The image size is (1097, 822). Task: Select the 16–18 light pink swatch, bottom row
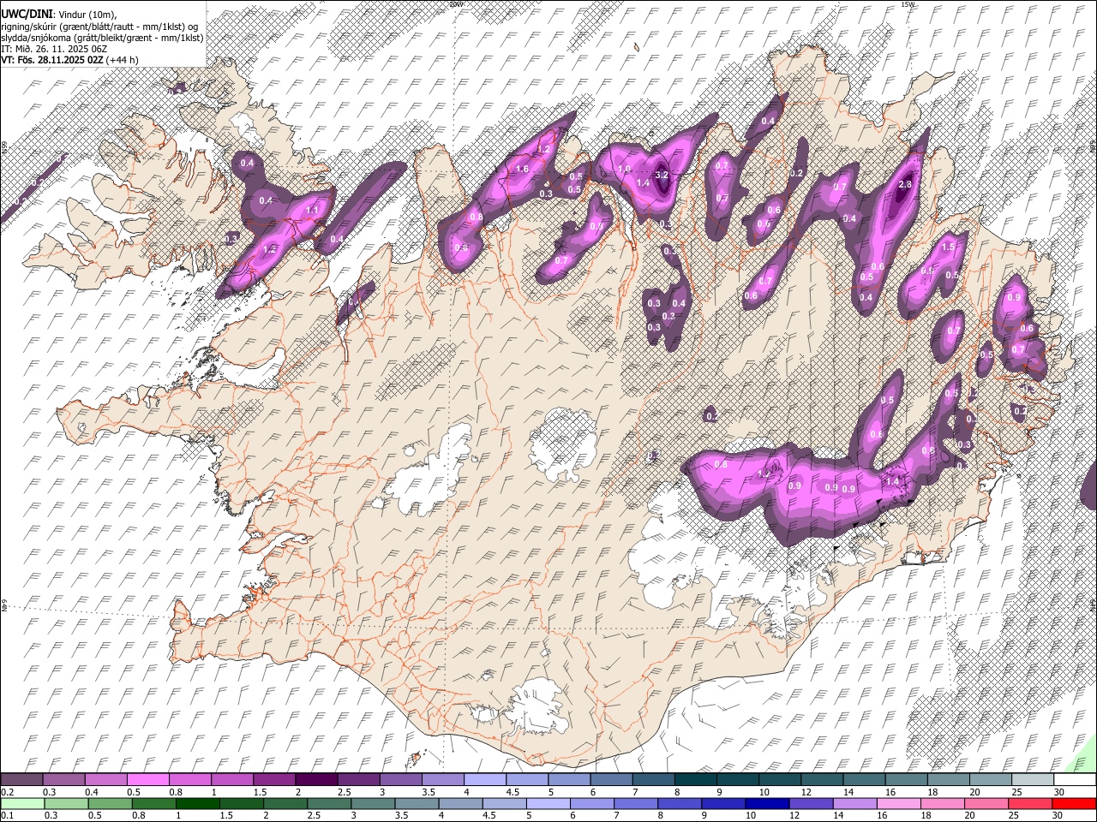pos(898,804)
